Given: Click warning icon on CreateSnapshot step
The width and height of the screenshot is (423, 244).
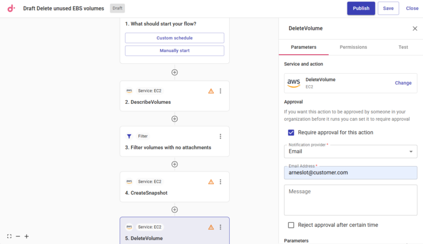Looking at the screenshot, I should pos(211,182).
